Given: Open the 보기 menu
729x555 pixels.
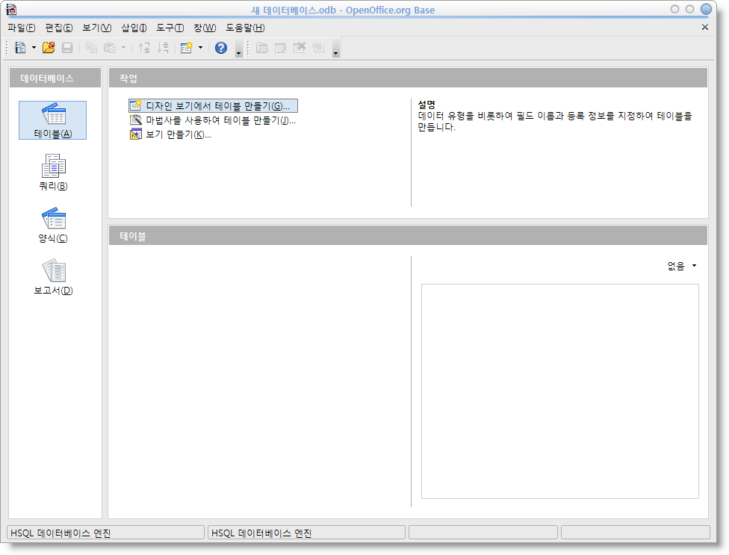Looking at the screenshot, I should 96,28.
